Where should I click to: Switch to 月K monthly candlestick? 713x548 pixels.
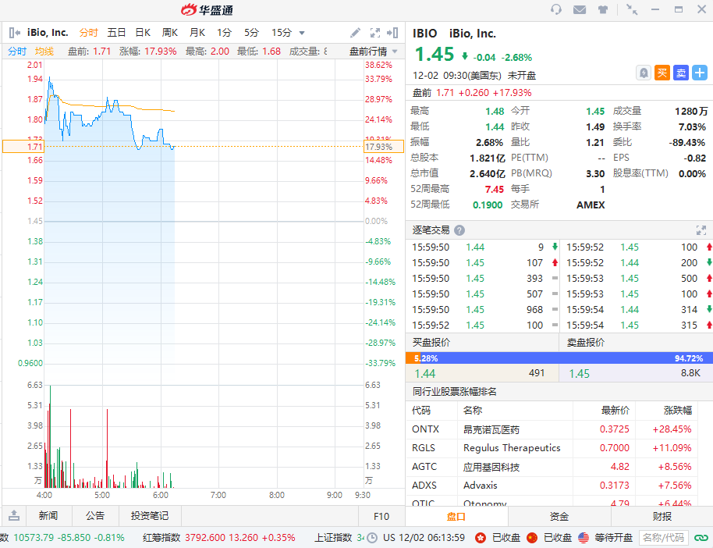pos(197,33)
